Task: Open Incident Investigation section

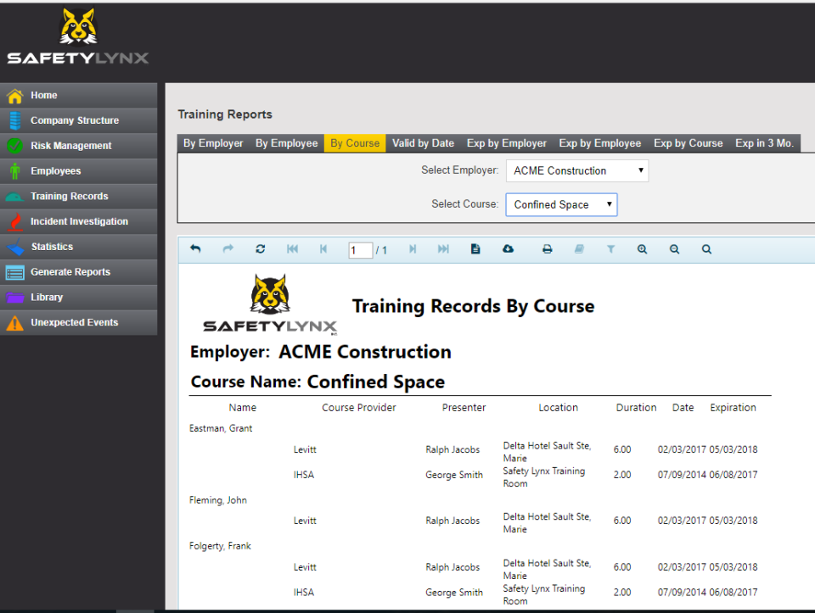Action: click(78, 221)
